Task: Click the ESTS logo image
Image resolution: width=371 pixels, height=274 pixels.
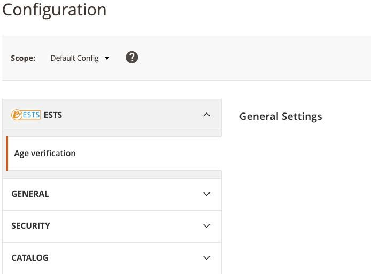Action: point(26,115)
